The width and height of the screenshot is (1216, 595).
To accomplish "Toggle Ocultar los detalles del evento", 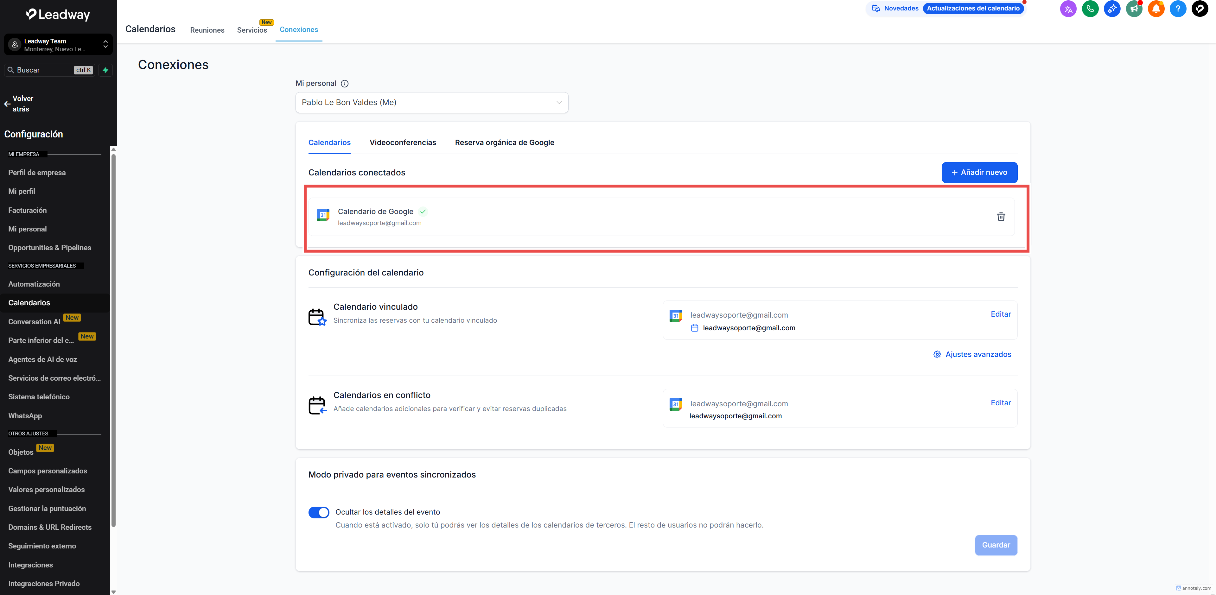I will pyautogui.click(x=319, y=512).
